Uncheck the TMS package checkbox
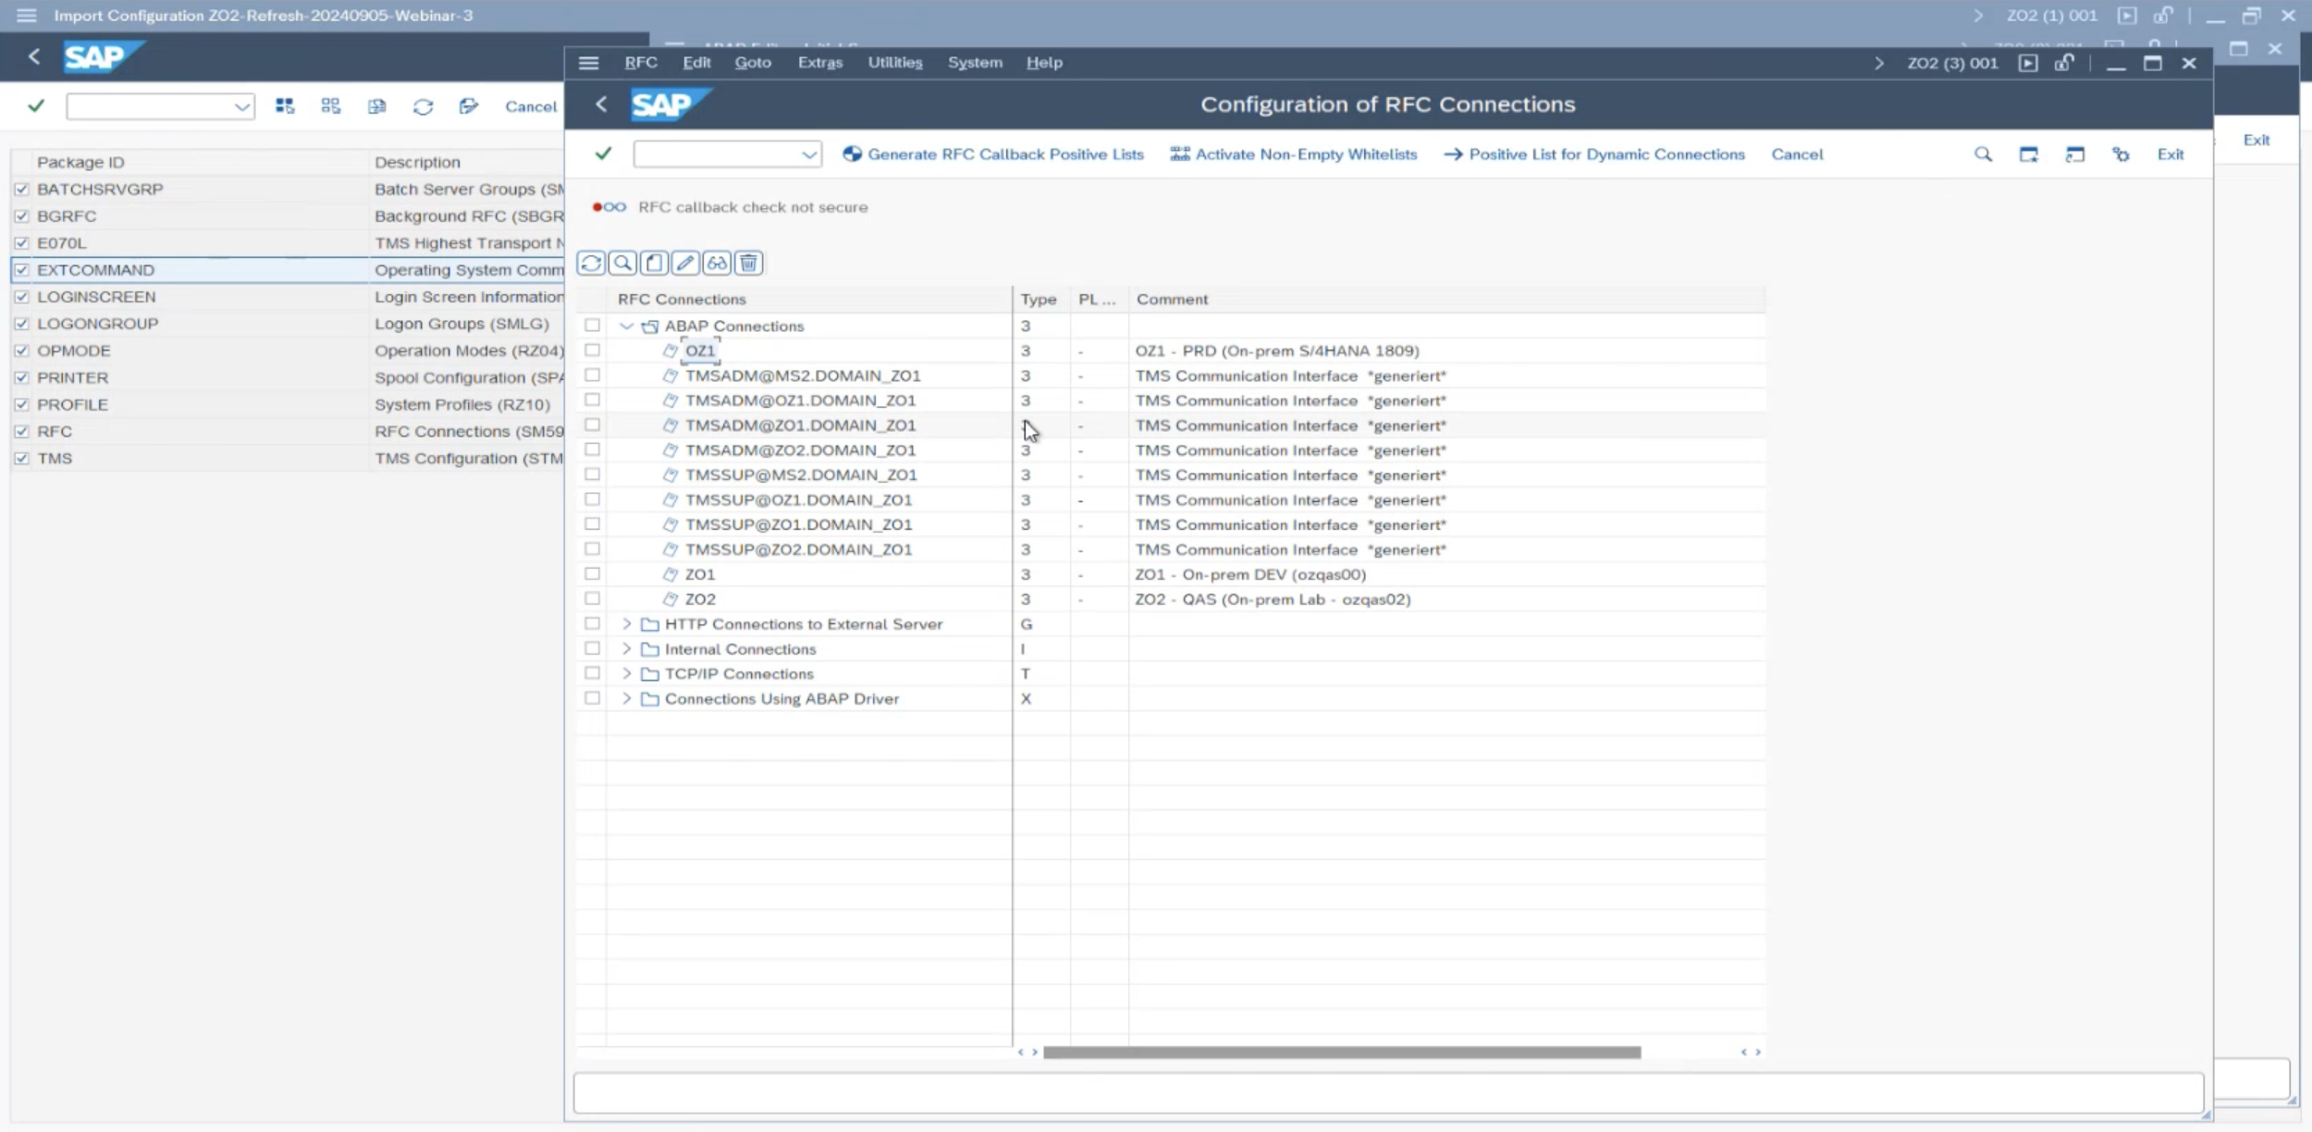This screenshot has width=2312, height=1132. 21,458
